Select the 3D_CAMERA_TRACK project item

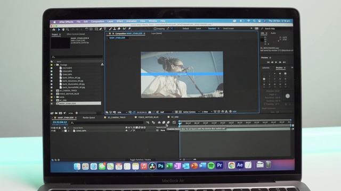68,91
